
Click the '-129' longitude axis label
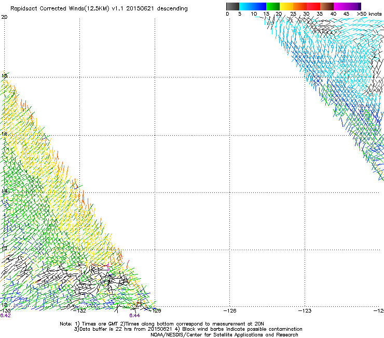155,311
